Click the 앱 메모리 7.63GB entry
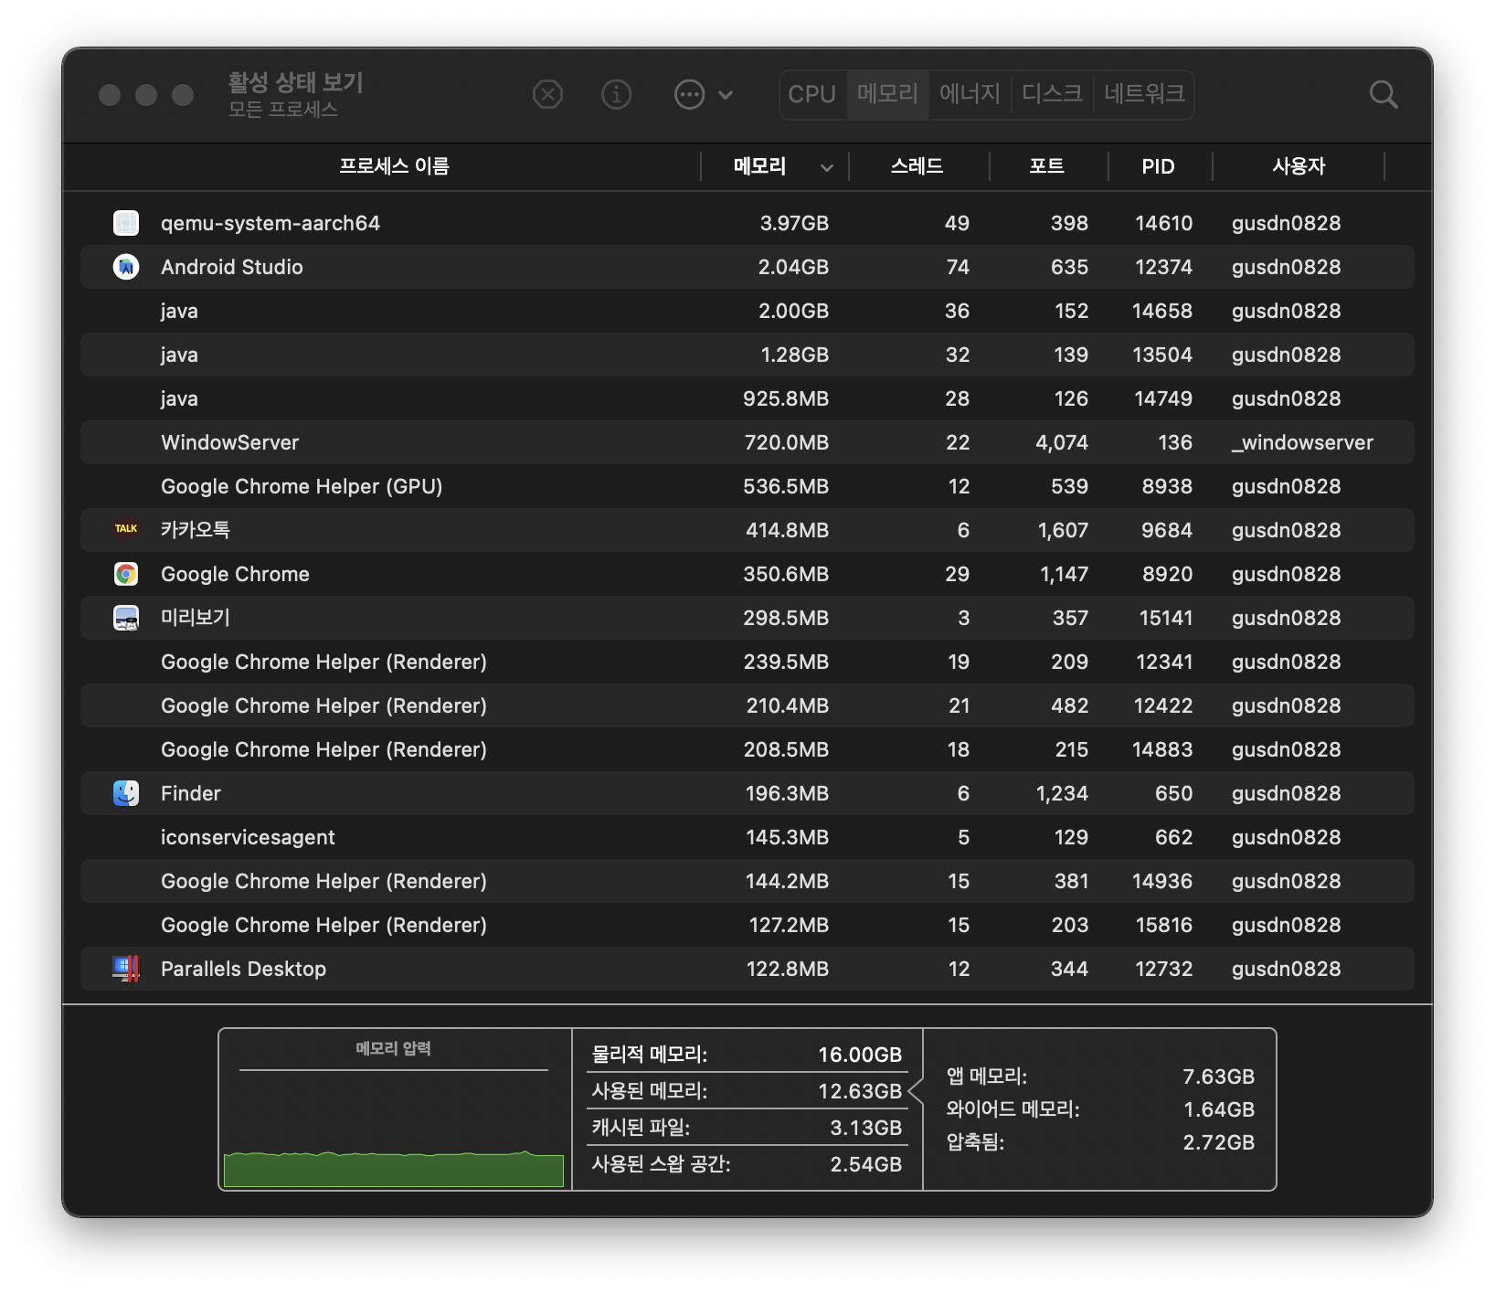The height and width of the screenshot is (1294, 1495). (x=1100, y=1077)
